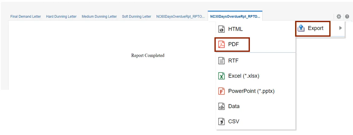353x135 pixels.
Task: Switch to NC60DaysOverdueRpt tab
Action: tap(181, 16)
